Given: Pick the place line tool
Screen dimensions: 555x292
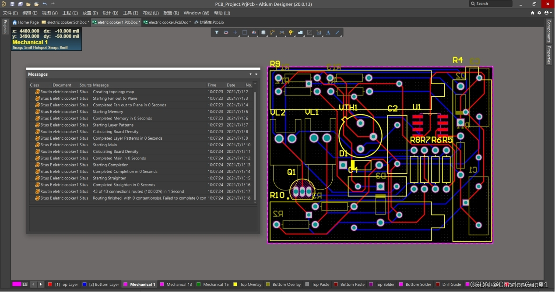Looking at the screenshot, I should pyautogui.click(x=337, y=32).
